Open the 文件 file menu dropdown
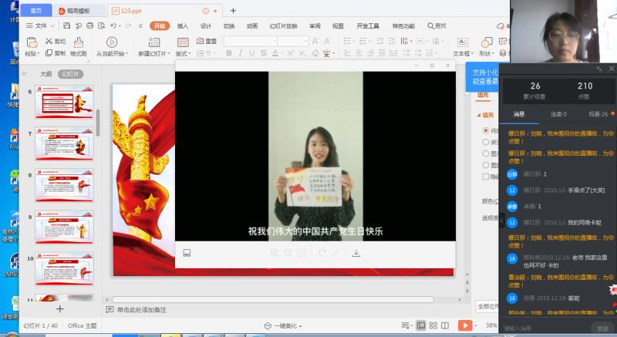This screenshot has width=617, height=337. coord(40,25)
